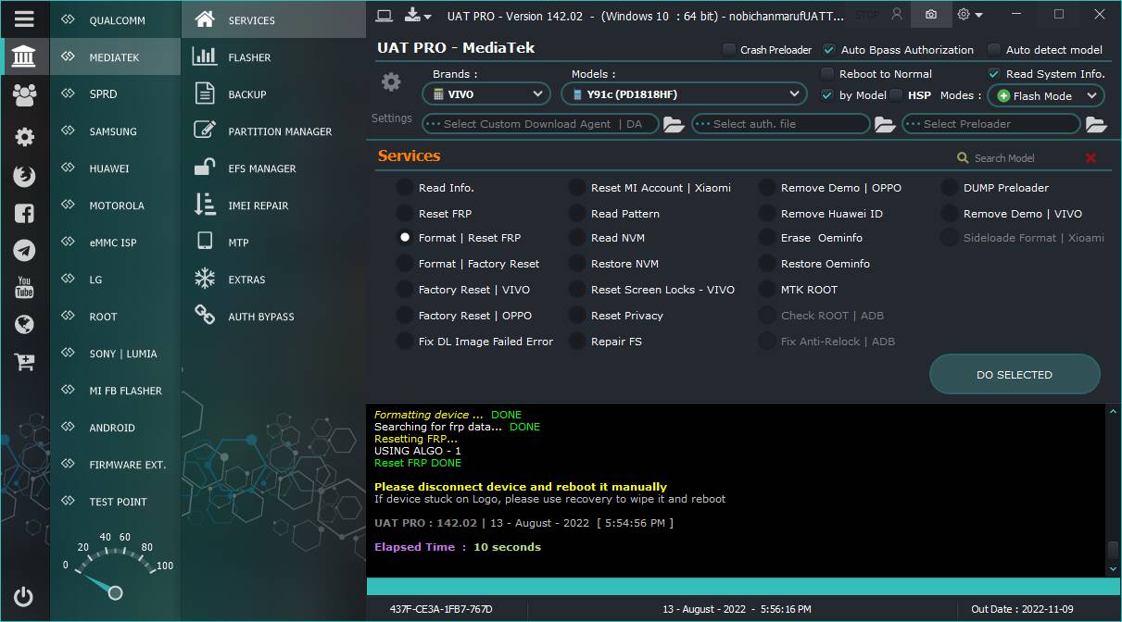Screen dimensions: 1122x622
Task: Open the Firefox browser sidebar icon
Action: (25, 176)
